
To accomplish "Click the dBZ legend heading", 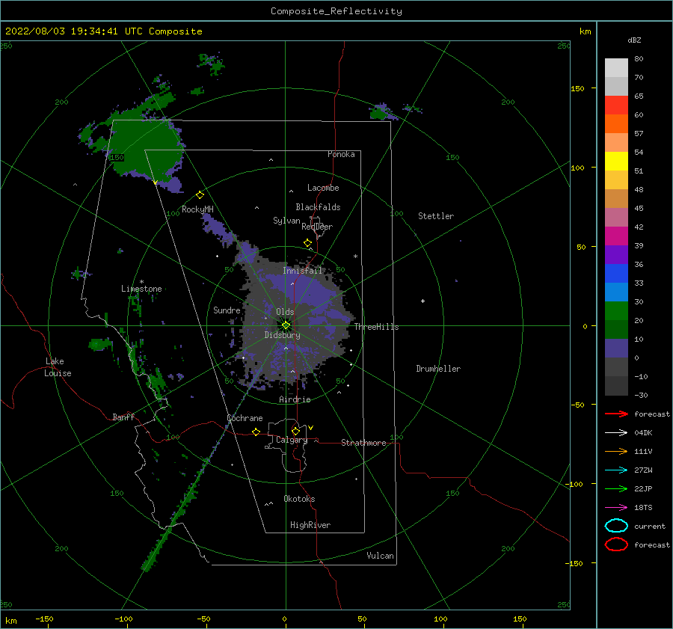I will tap(634, 40).
